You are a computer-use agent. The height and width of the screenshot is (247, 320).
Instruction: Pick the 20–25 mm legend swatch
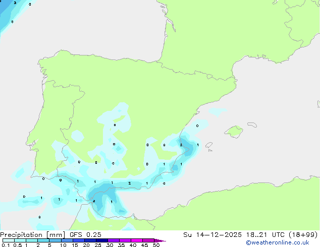(x=90, y=240)
